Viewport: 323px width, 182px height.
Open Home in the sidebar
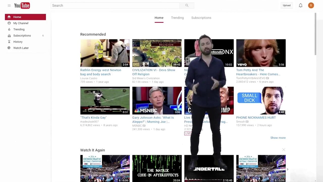(25, 17)
